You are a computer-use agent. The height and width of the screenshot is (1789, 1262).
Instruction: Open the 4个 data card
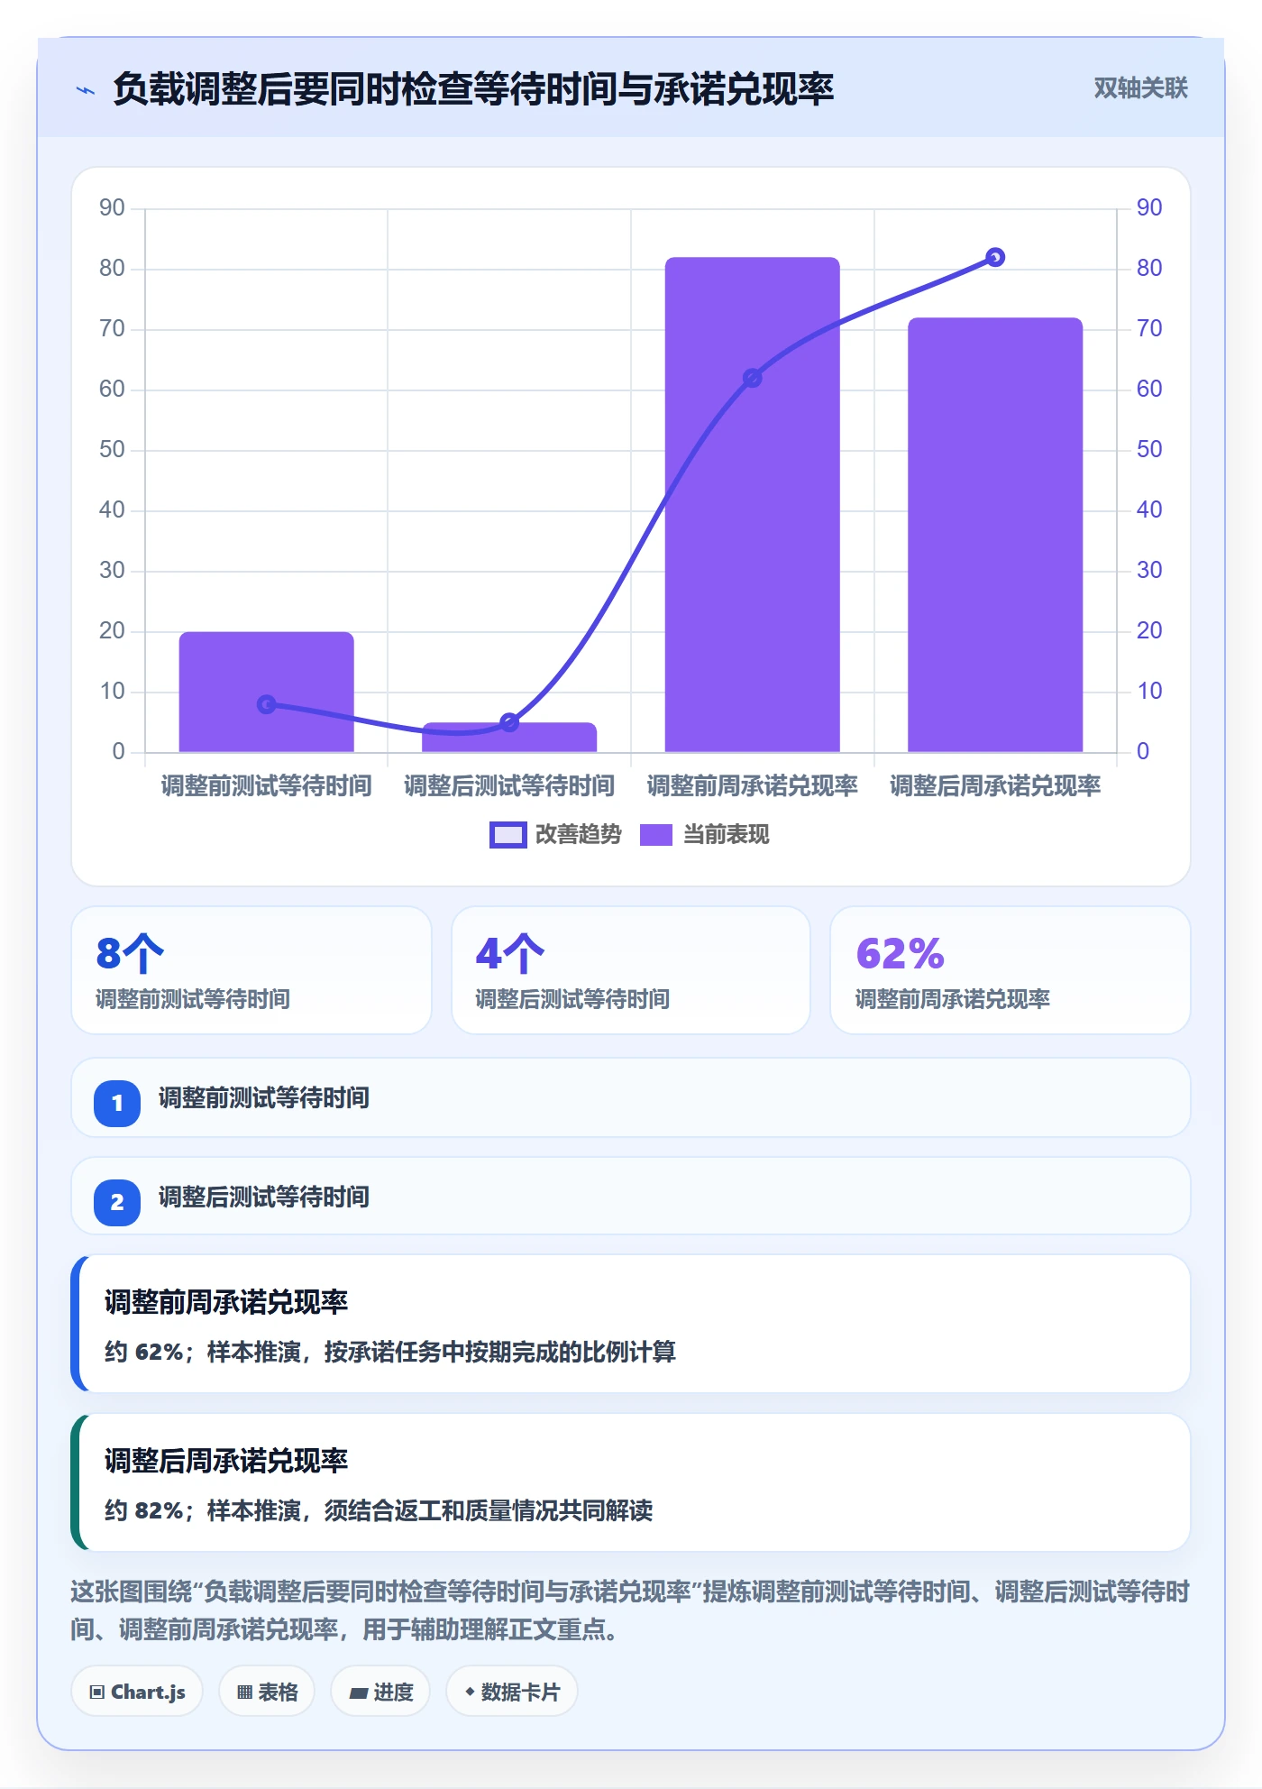tap(631, 970)
